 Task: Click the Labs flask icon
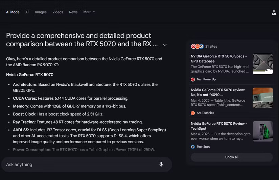274,12
